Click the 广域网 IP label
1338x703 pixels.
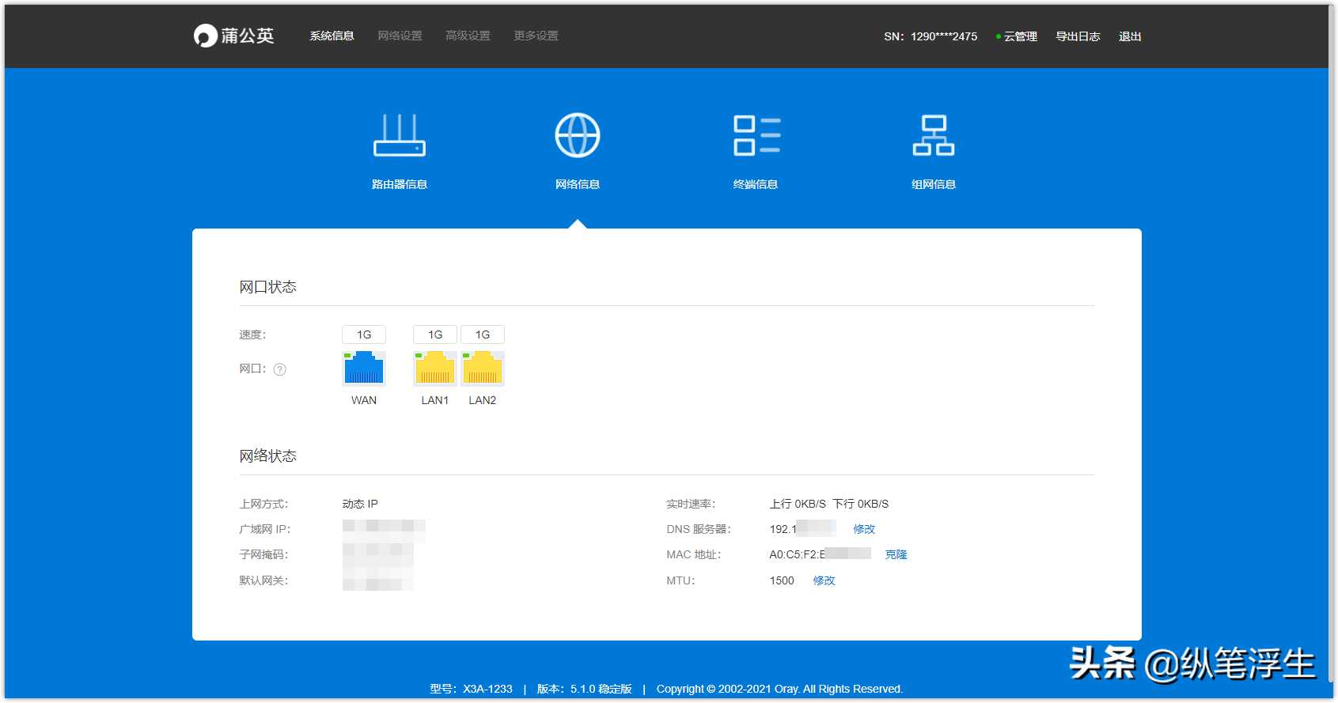point(265,529)
